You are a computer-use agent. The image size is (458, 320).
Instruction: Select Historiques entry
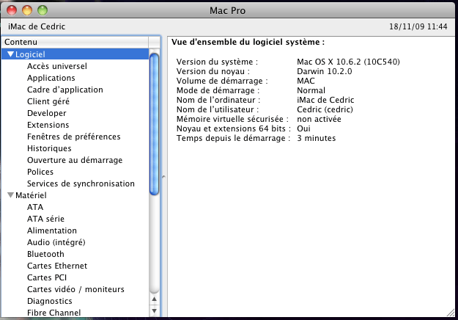[49, 148]
